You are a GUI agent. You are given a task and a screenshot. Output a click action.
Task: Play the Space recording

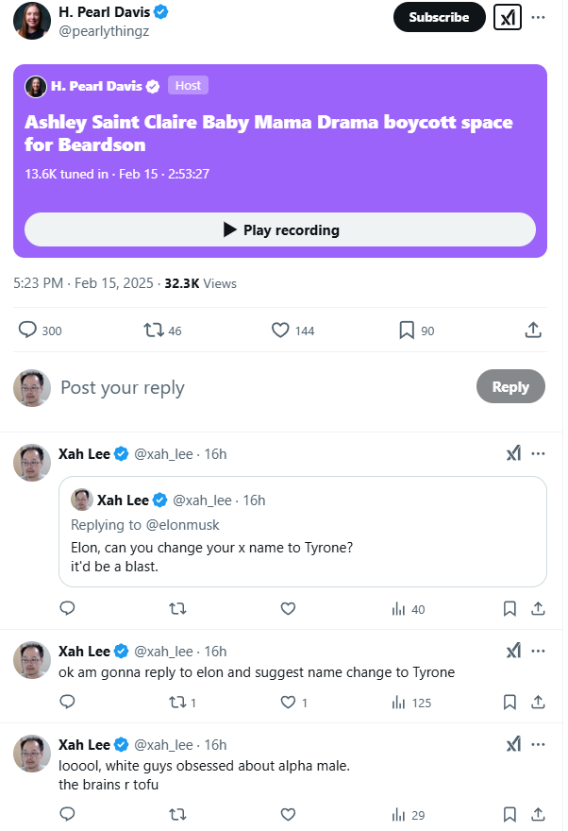280,229
